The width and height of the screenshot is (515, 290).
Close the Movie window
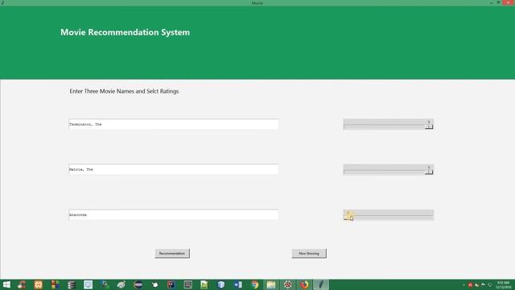point(509,2)
